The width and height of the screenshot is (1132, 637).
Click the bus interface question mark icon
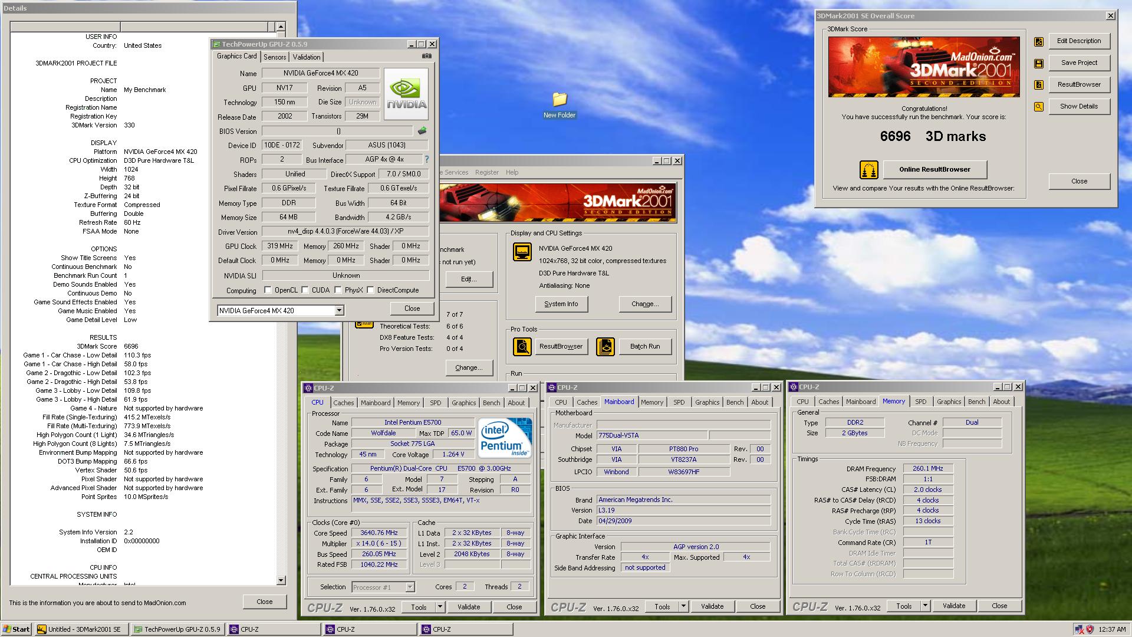tap(427, 159)
